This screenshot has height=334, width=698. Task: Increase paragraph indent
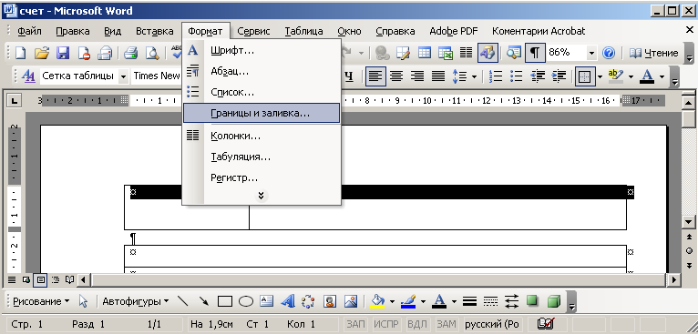559,76
